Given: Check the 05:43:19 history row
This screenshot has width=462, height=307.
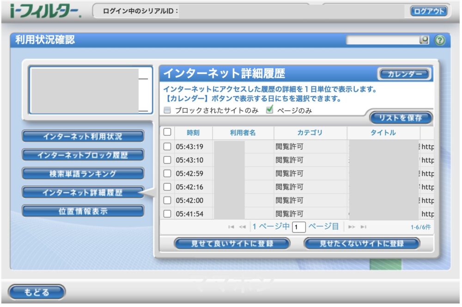Looking at the screenshot, I should click(x=168, y=146).
